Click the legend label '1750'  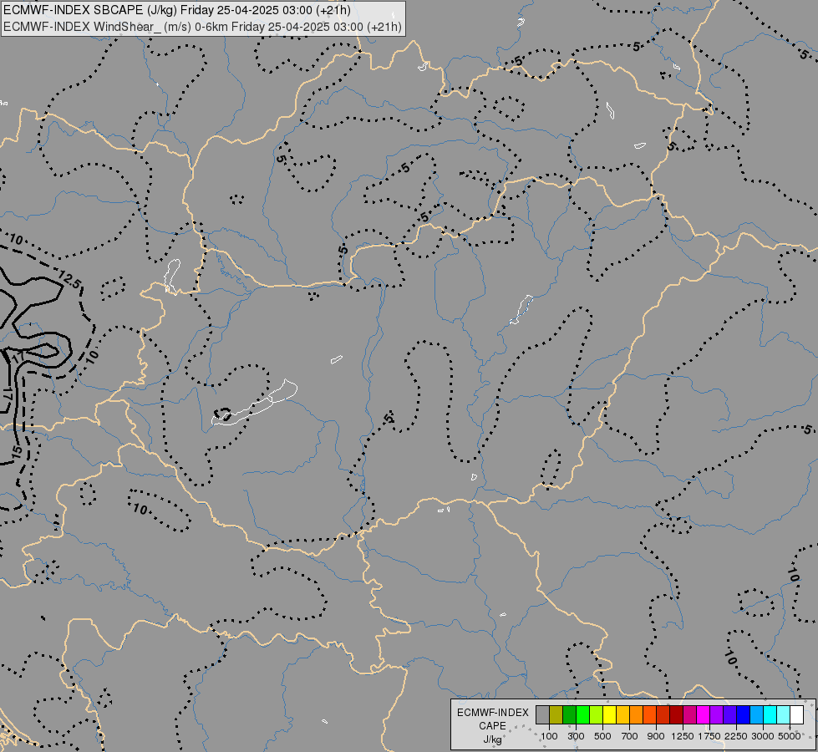(709, 736)
